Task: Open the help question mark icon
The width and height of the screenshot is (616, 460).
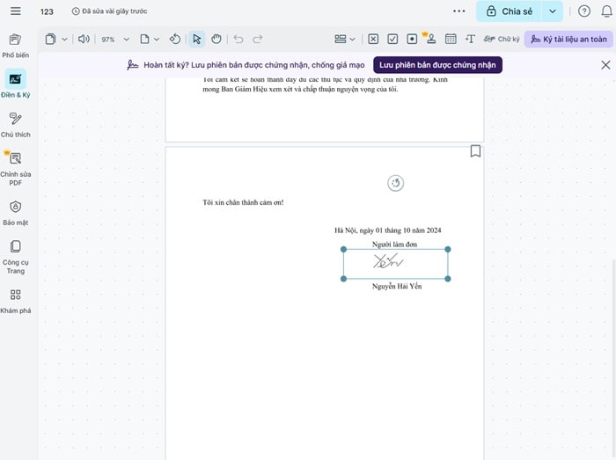Action: (x=584, y=11)
